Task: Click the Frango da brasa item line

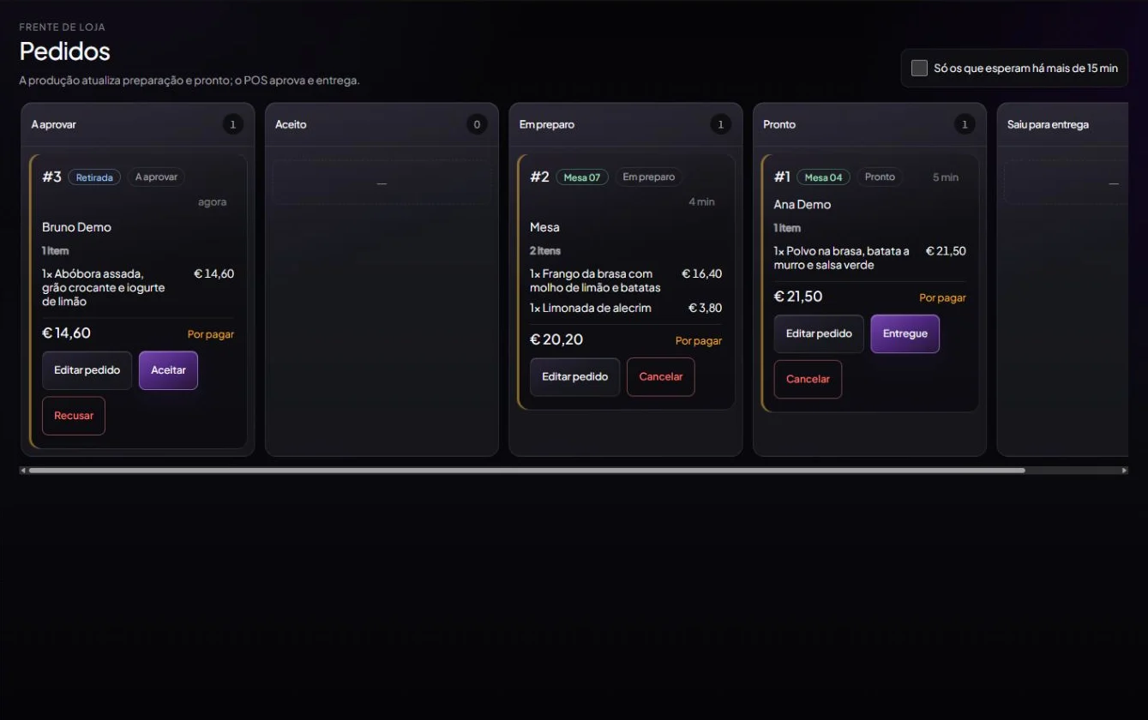Action: pyautogui.click(x=626, y=280)
